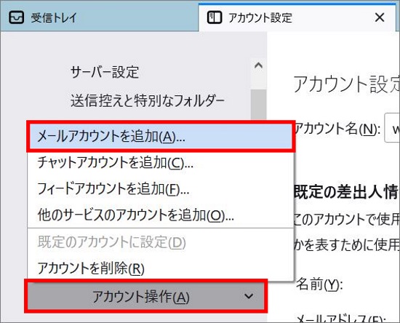This screenshot has height=323, width=400.
Task: Close the アカウント設定 tab
Action: click(380, 17)
